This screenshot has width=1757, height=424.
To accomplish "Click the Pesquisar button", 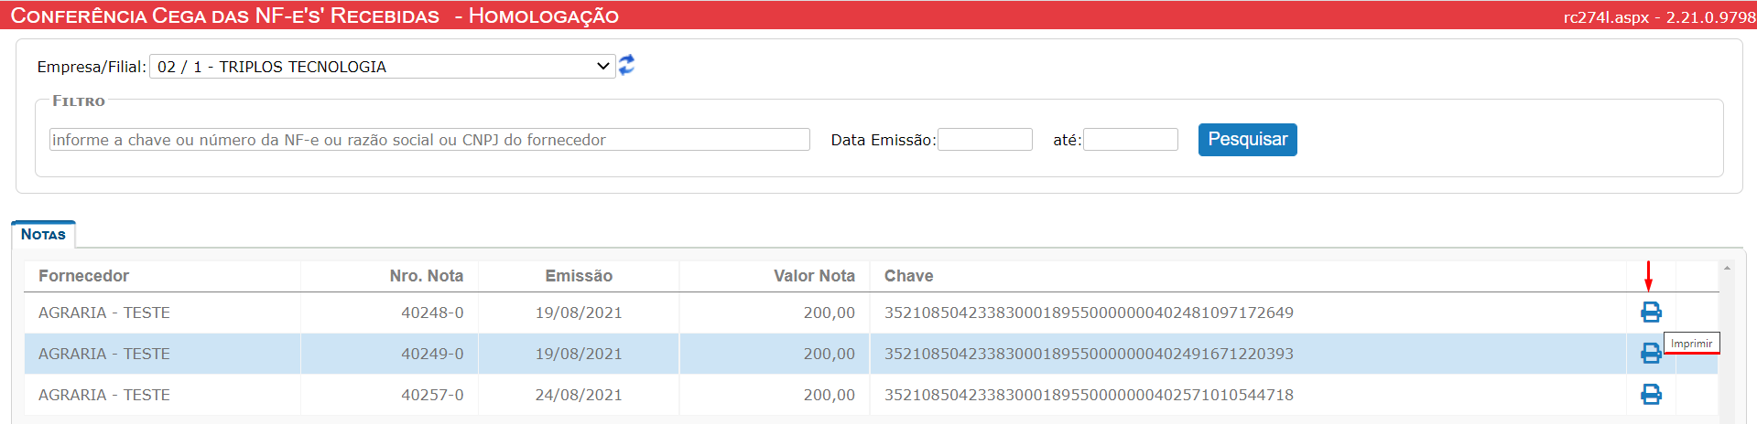I will point(1247,140).
